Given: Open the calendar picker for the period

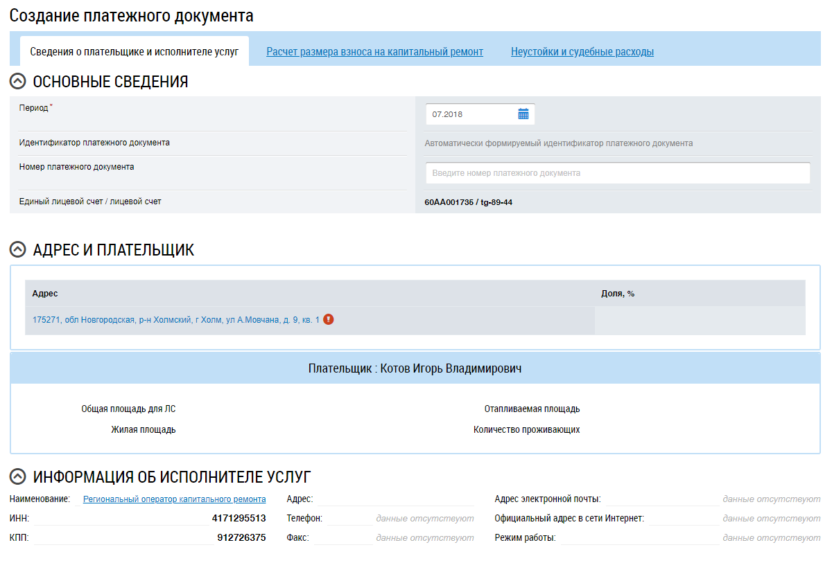Looking at the screenshot, I should (x=523, y=114).
